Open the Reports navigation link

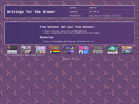pyautogui.click(x=98, y=16)
